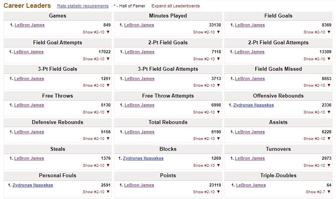Open Zydrunas Ilgauskas under Personal Fouls

tap(33, 185)
